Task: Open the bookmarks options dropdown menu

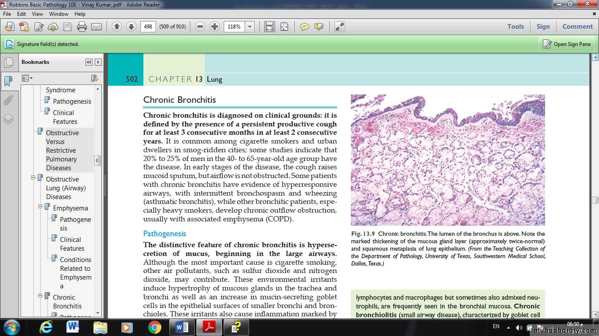Action: point(28,78)
